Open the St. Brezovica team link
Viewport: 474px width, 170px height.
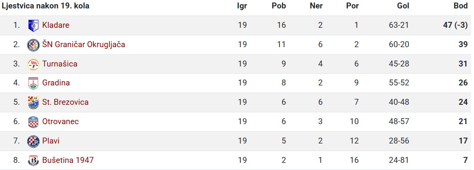66,102
